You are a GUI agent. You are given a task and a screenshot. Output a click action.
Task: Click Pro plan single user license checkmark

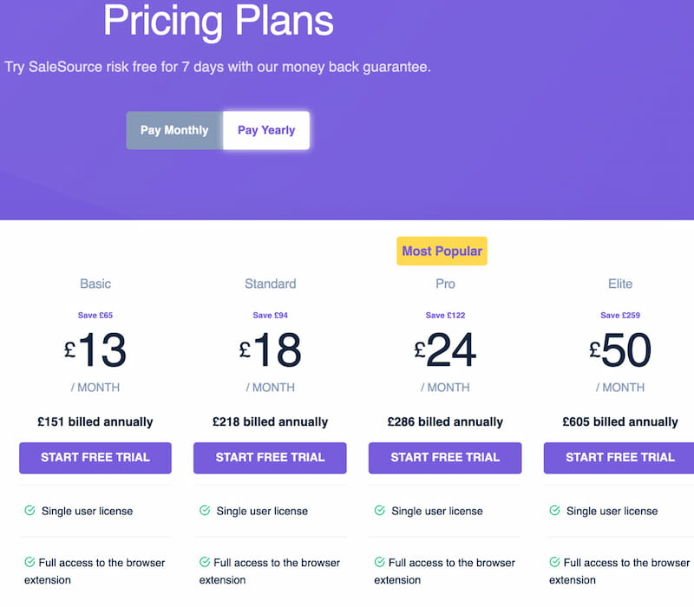coord(380,511)
